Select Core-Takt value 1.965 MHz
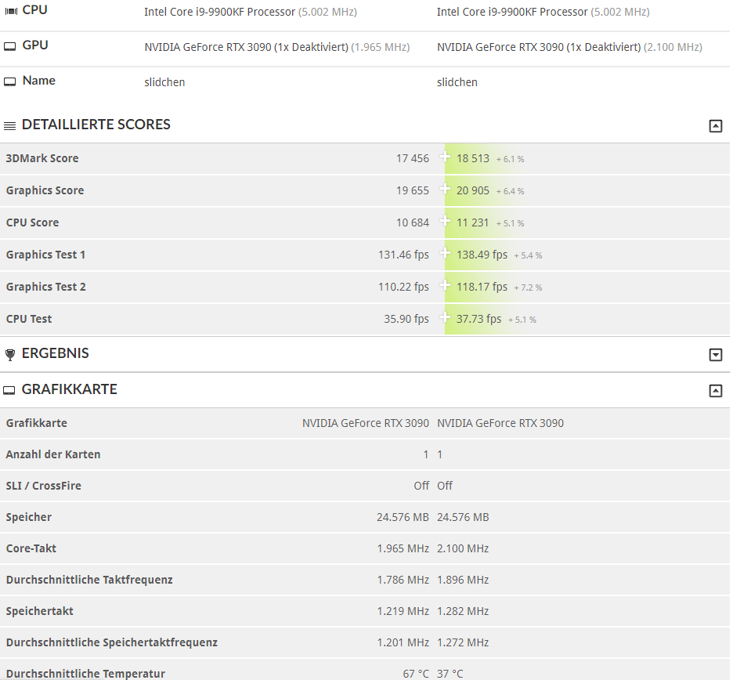The height and width of the screenshot is (680, 733). pos(403,548)
